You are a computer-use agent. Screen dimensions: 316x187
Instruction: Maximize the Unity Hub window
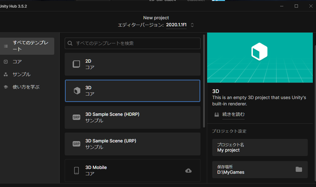296,6
